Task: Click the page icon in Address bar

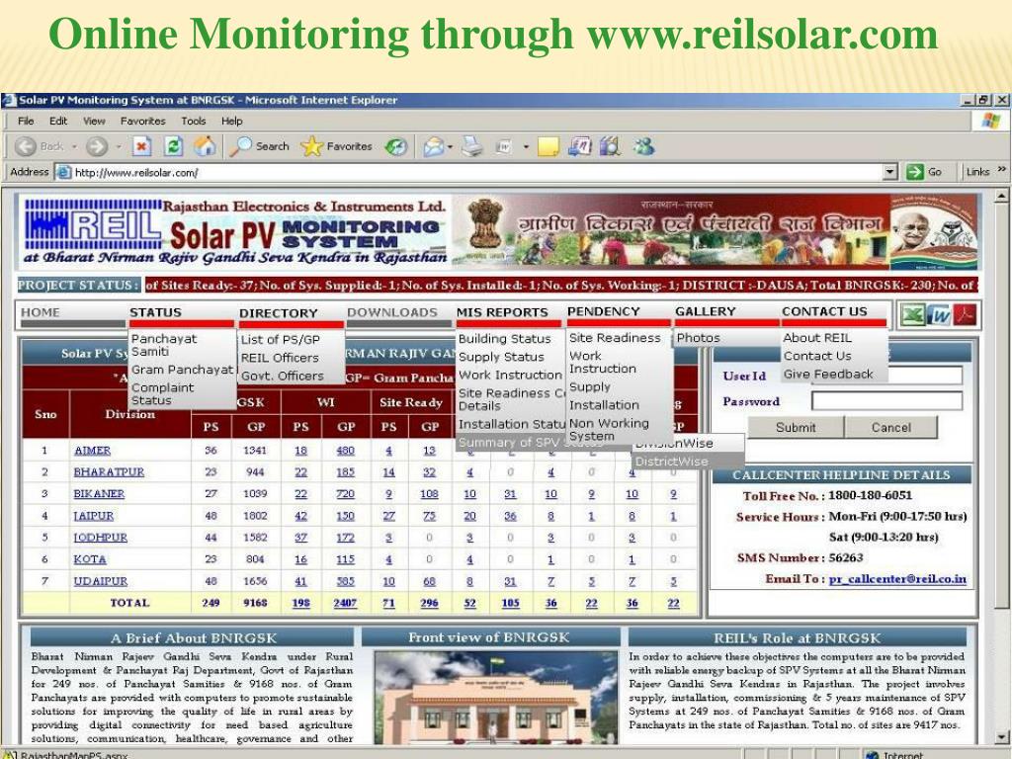Action: (x=63, y=172)
